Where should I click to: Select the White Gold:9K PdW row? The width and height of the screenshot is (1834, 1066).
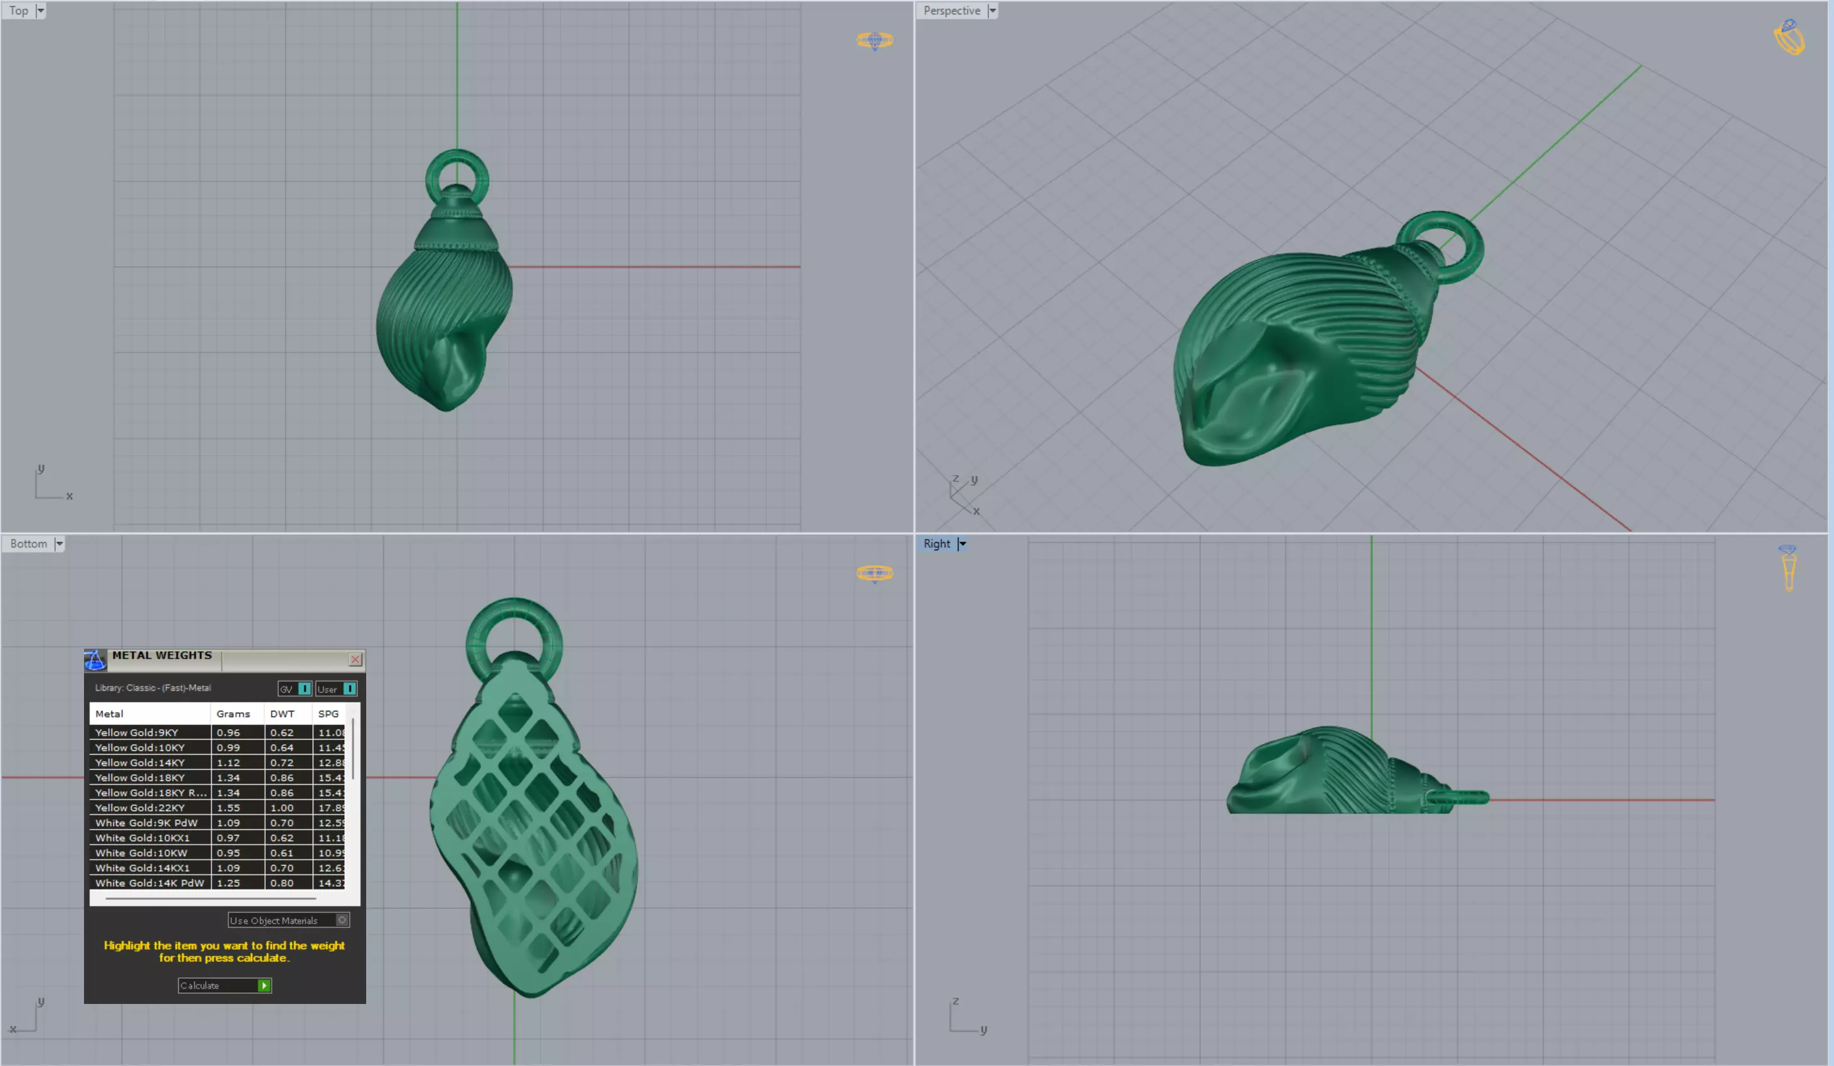click(x=217, y=823)
